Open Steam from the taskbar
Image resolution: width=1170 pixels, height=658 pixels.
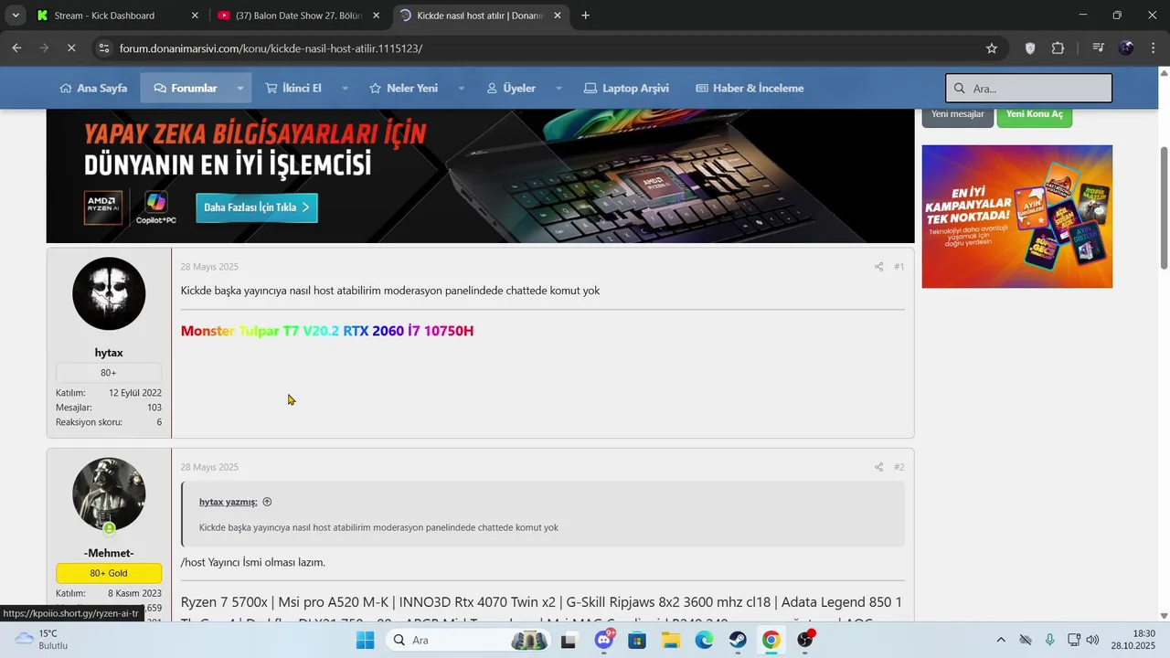(x=738, y=640)
